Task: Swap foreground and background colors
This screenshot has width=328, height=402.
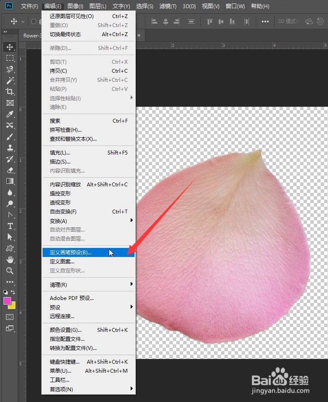Action: pyautogui.click(x=13, y=292)
